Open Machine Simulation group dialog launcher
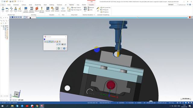193x108 pixels. (94, 15)
